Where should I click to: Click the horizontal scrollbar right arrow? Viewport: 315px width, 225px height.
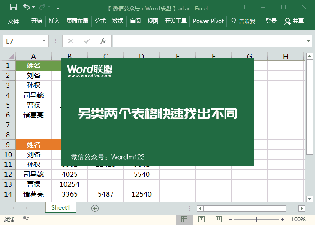[301, 208]
